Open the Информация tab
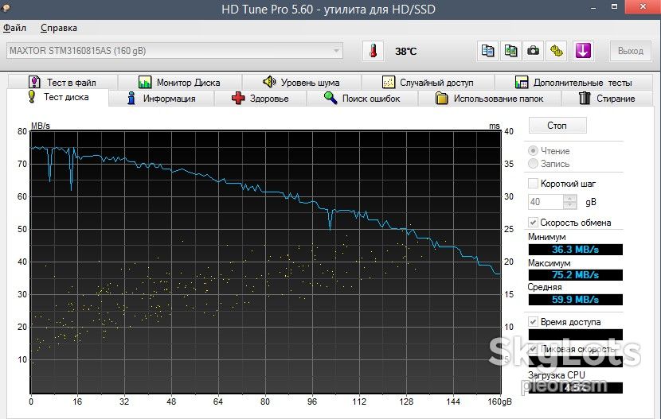Image resolution: width=661 pixels, height=419 pixels. 162,99
